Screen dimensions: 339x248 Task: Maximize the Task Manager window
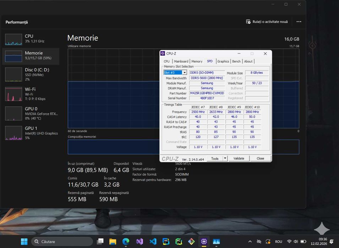pos(286,4)
